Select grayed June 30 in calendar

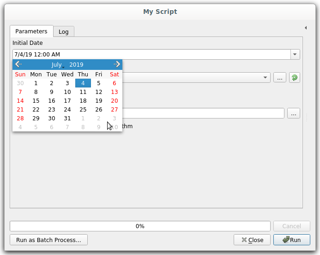tap(20, 83)
